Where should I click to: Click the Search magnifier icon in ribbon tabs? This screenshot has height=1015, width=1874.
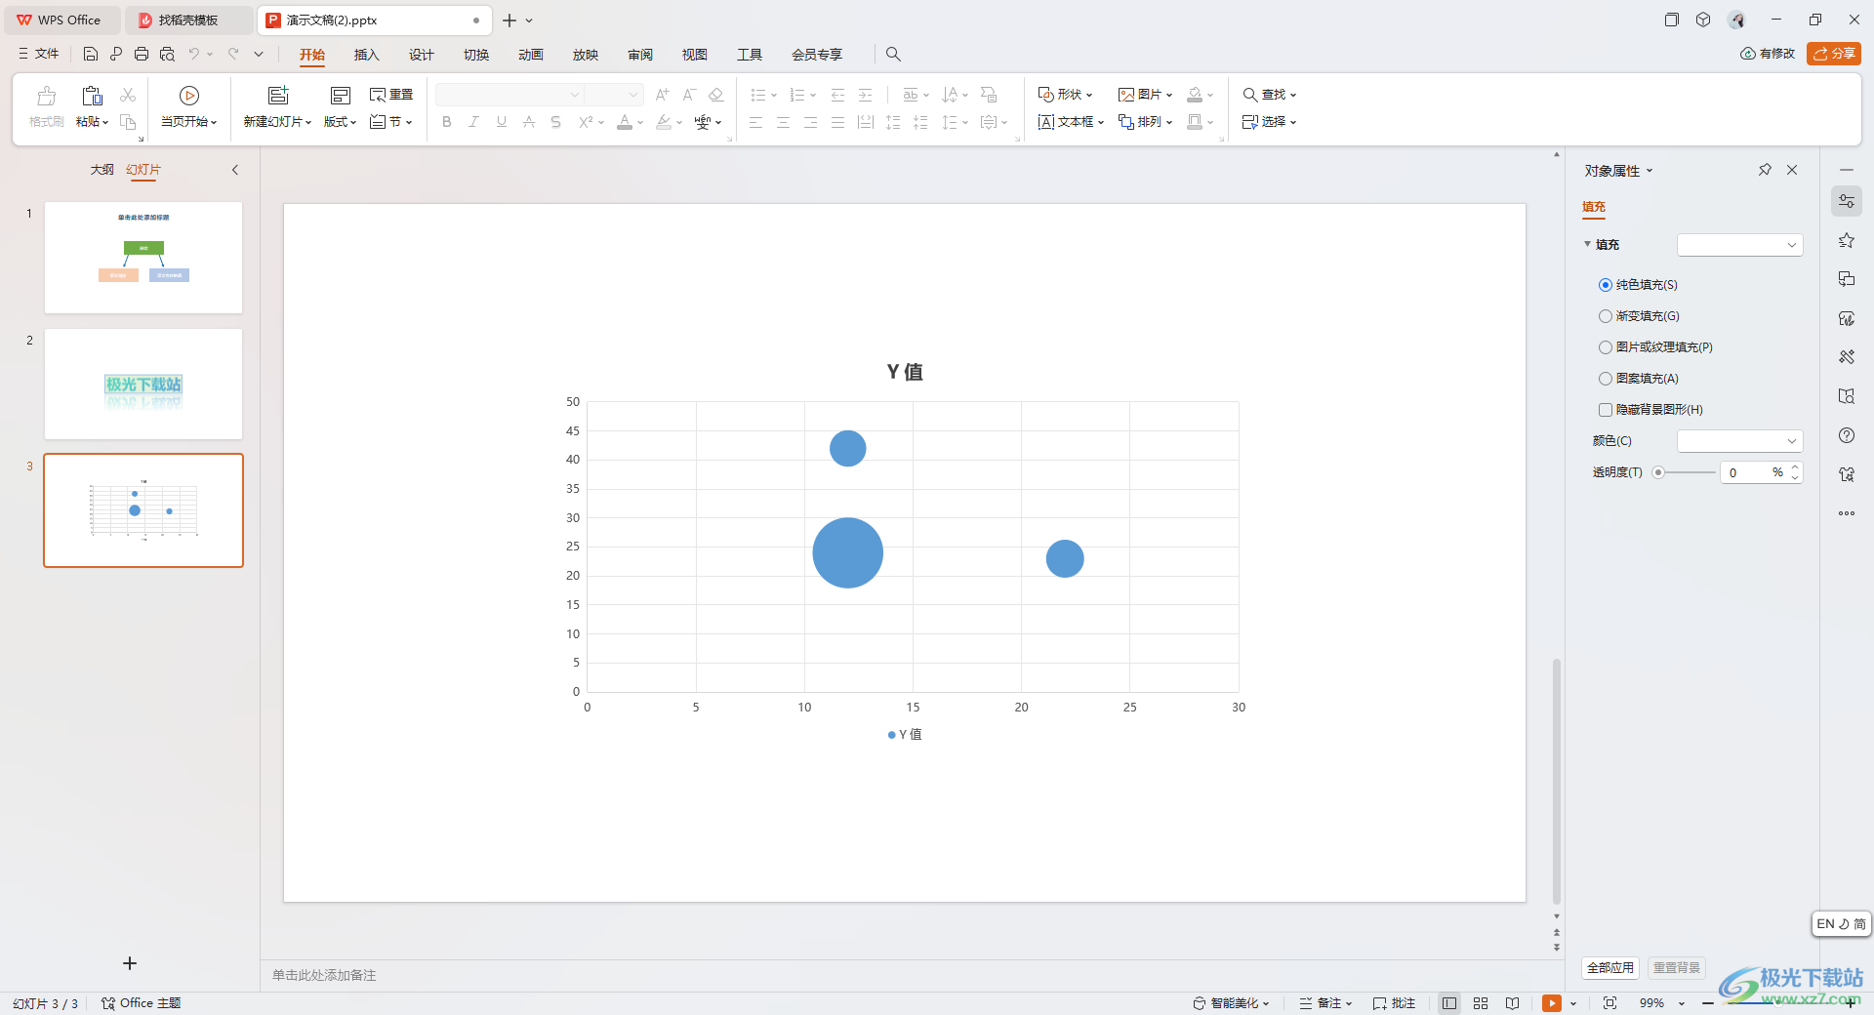[893, 55]
